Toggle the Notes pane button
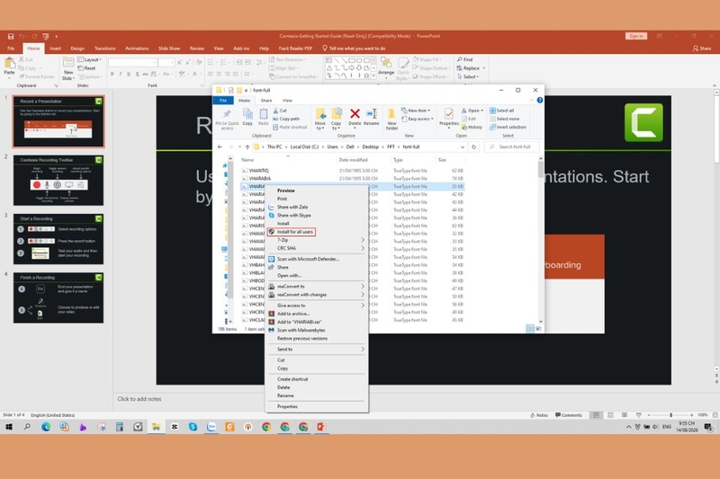720x479 pixels. pos(539,415)
